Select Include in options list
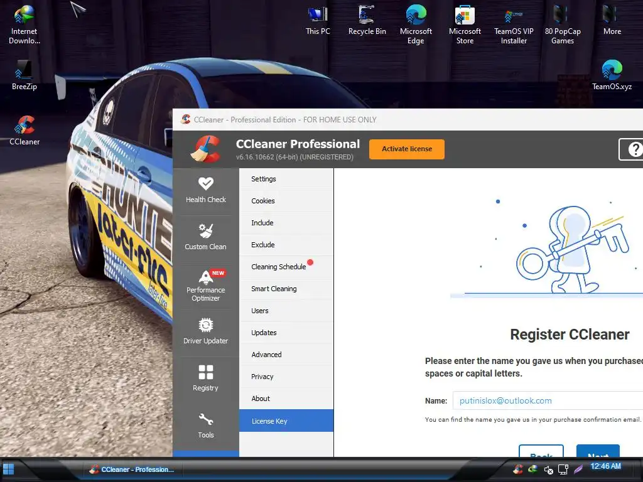643x482 pixels. [x=286, y=223]
